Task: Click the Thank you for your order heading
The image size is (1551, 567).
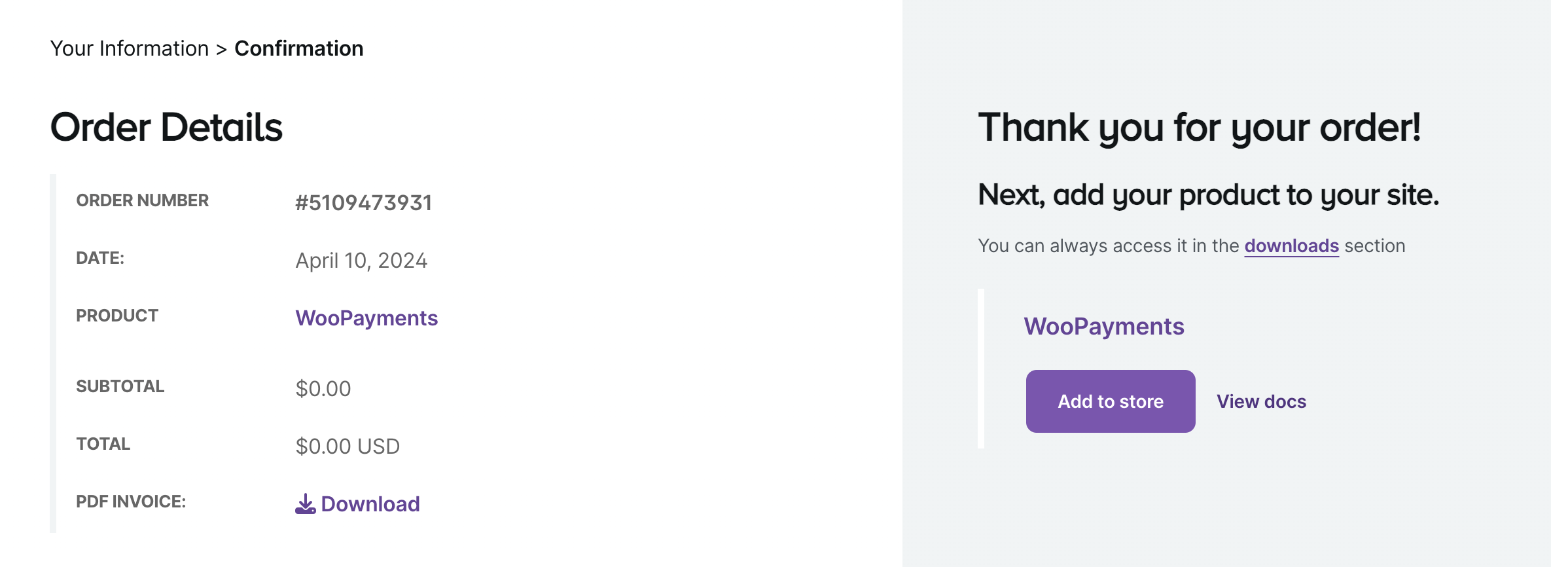Action: click(x=1199, y=127)
